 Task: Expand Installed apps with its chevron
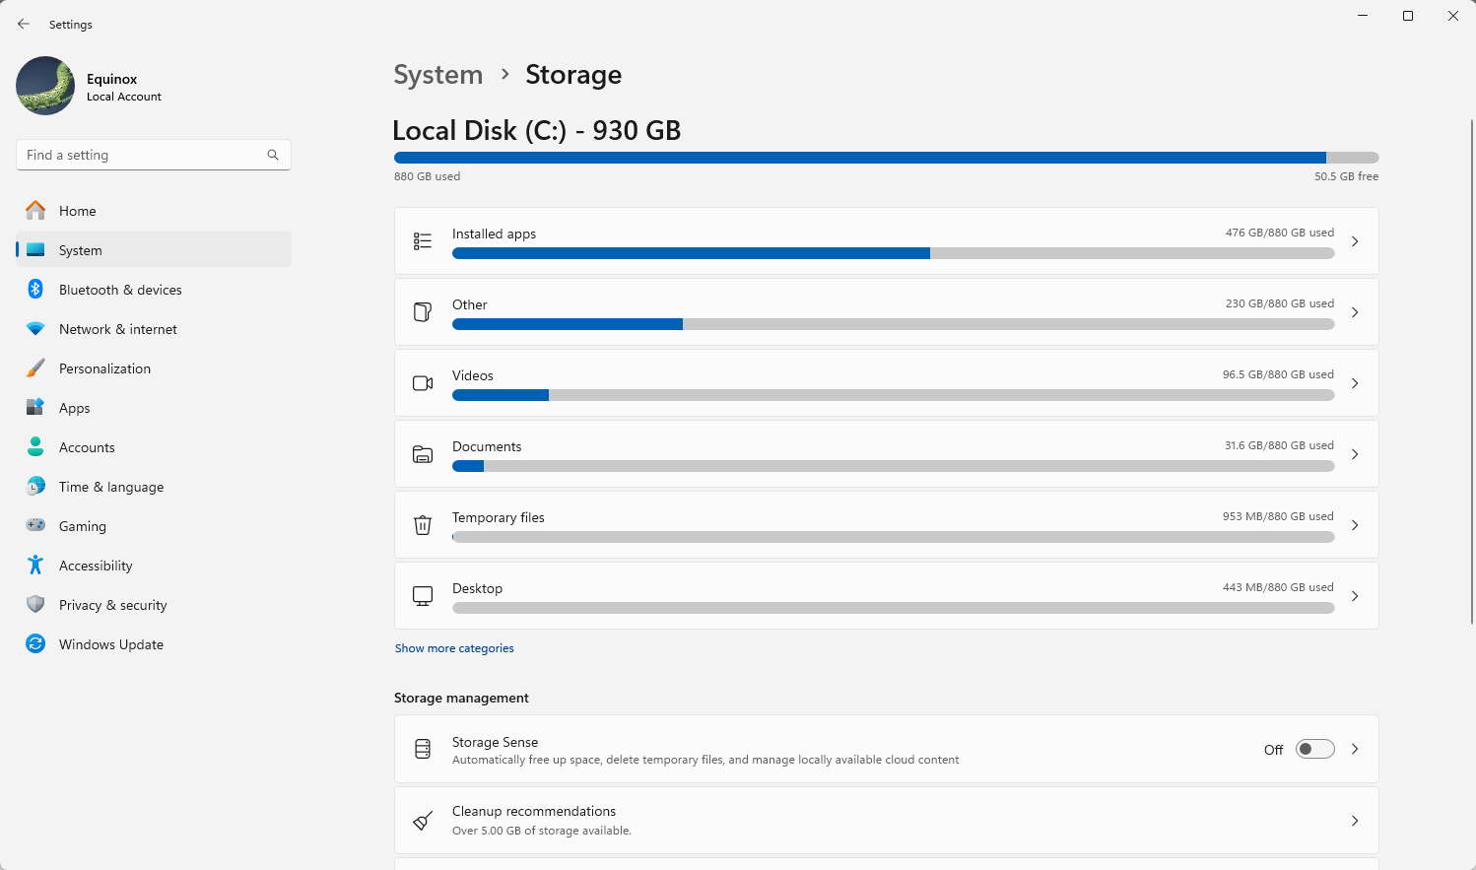click(x=1355, y=241)
